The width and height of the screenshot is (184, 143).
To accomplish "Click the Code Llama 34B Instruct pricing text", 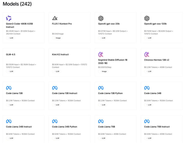I will 20,134.
